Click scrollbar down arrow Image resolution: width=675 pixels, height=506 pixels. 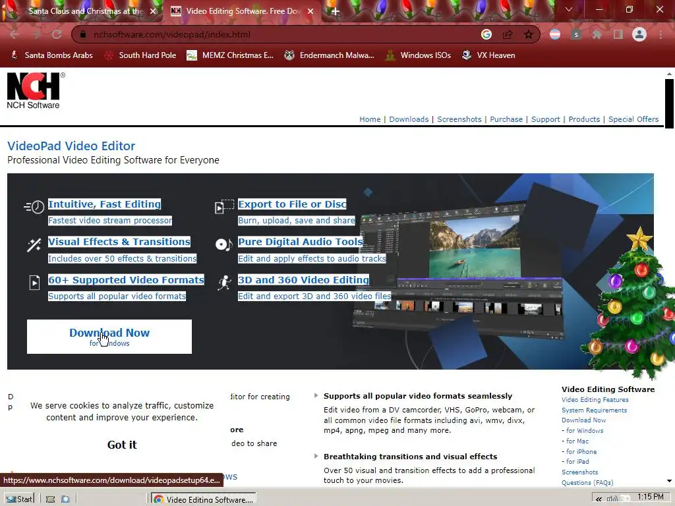click(x=669, y=481)
